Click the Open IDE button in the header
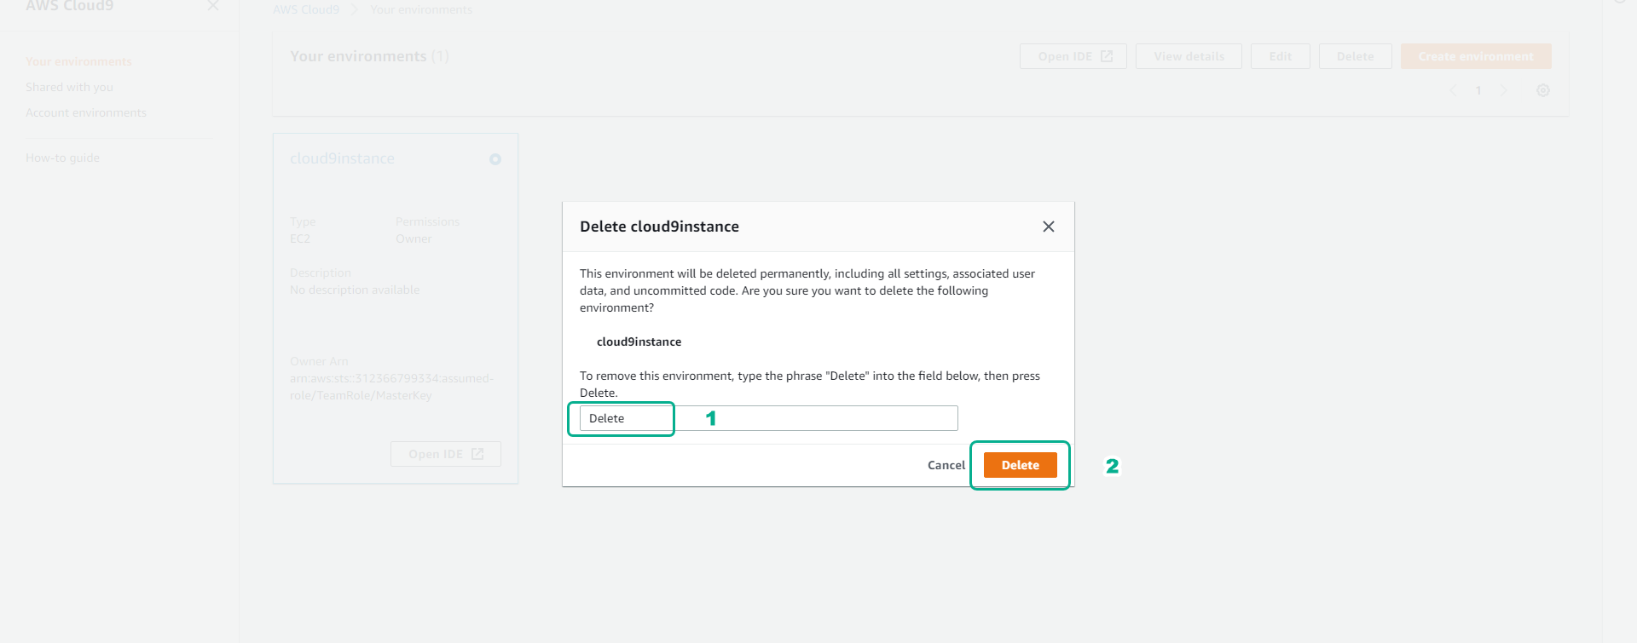This screenshot has height=643, width=1637. pos(1073,56)
